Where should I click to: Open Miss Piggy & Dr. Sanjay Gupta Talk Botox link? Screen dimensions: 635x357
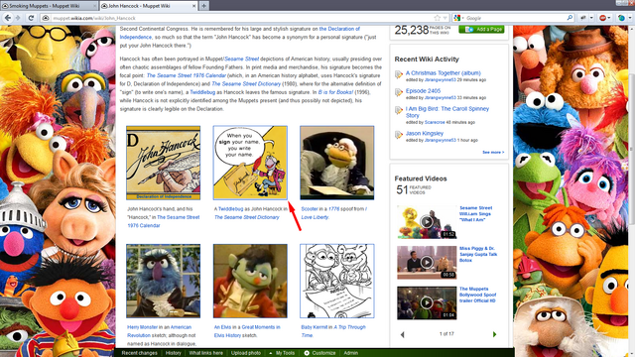[x=478, y=254]
